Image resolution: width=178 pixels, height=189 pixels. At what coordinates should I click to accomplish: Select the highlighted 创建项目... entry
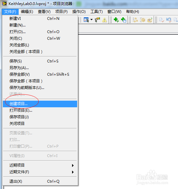pos(40,104)
